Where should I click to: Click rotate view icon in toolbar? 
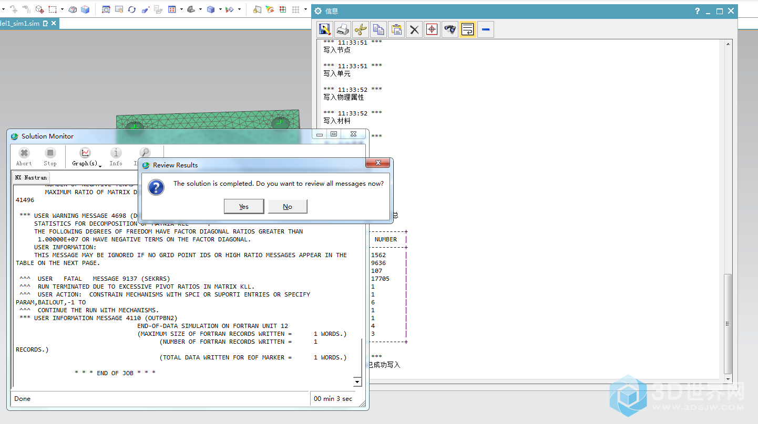click(131, 9)
